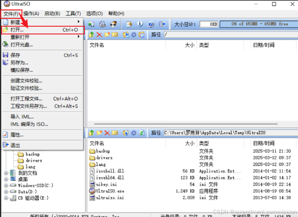Click the extract files icon in image pane
The height and width of the screenshot is (217, 298).
coord(126,34)
